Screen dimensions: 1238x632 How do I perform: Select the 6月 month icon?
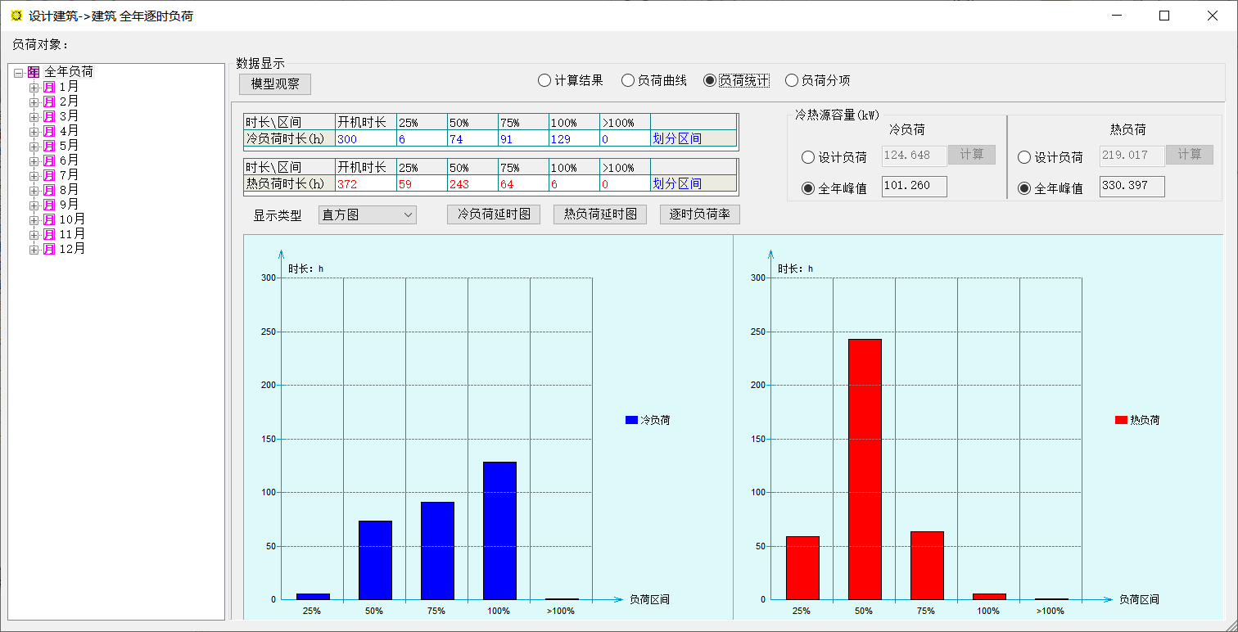49,160
